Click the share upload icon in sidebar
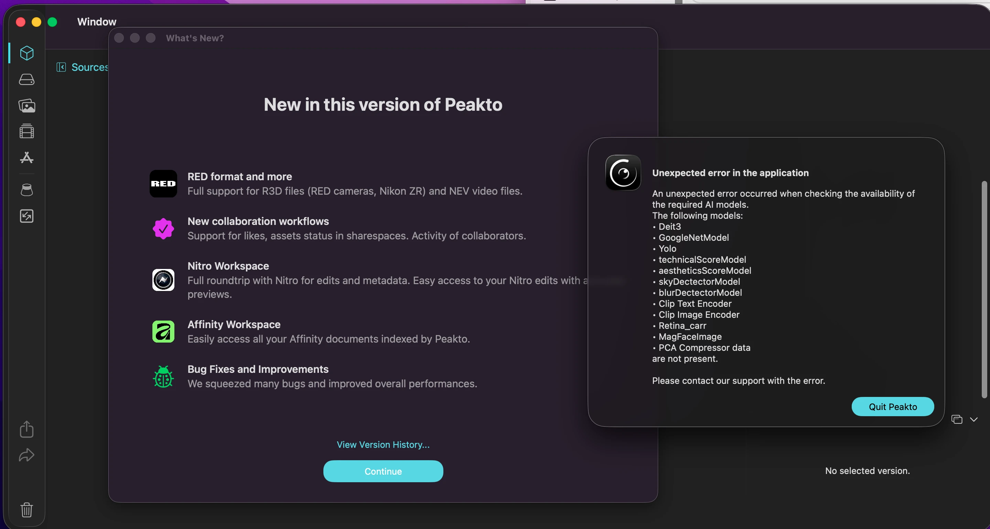Image resolution: width=990 pixels, height=529 pixels. [26, 429]
